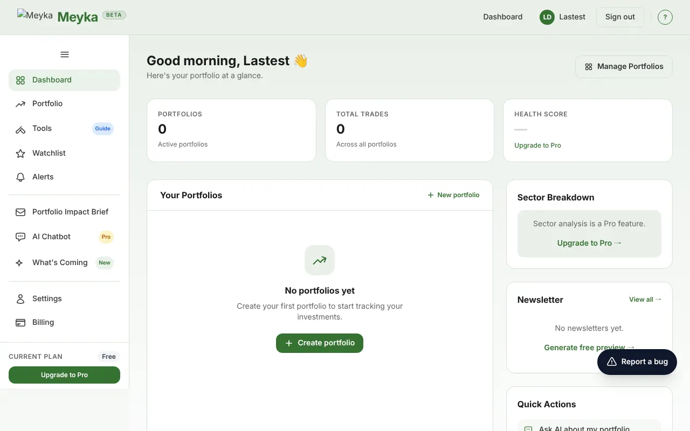The height and width of the screenshot is (431, 690).
Task: Open Settings from the sidebar
Action: [x=64, y=298]
